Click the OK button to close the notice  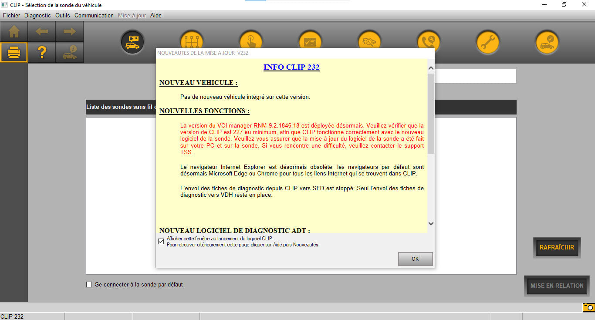coord(415,259)
